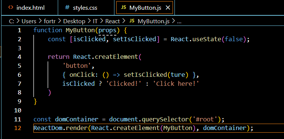Click 'domContainer' declaration on line 11
This screenshot has width=284, height=139.
[77, 119]
